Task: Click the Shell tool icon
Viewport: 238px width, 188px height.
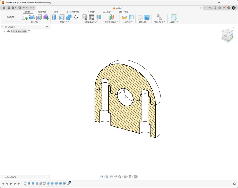Action: point(62,17)
